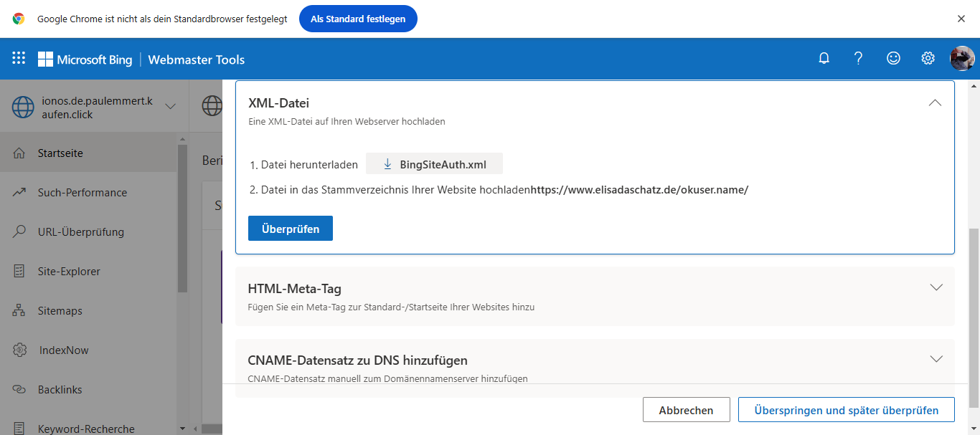Click the Microsoft Bing logo
This screenshot has height=435, width=980.
pyautogui.click(x=85, y=59)
